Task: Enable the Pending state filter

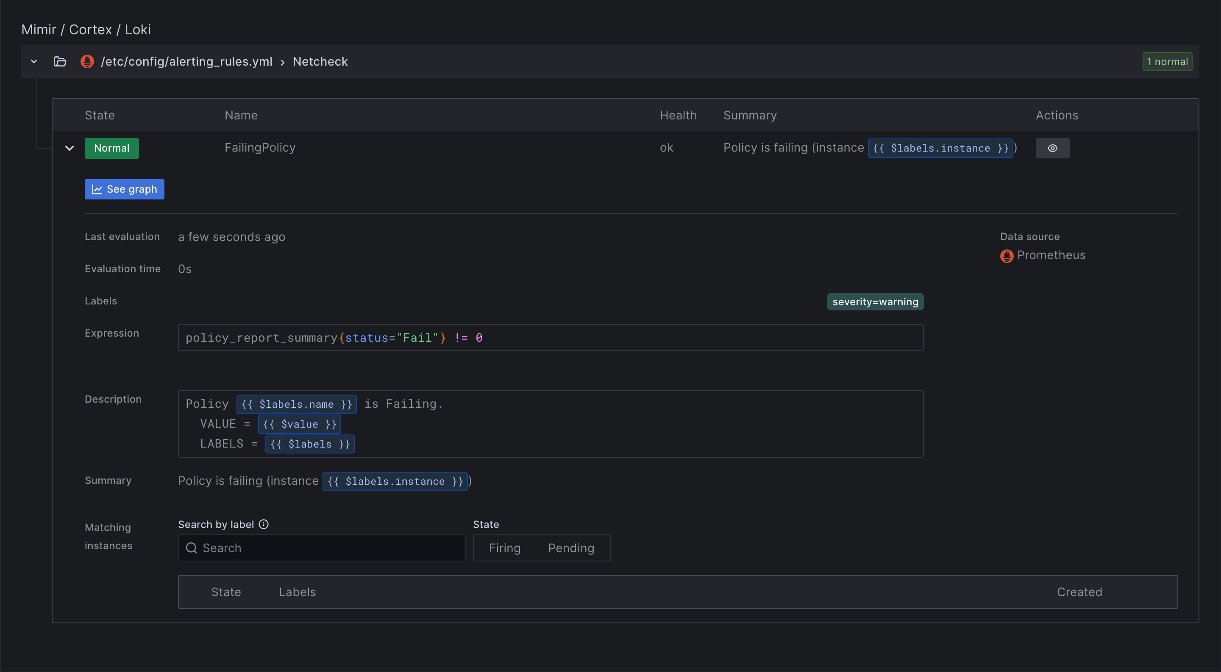Action: click(x=571, y=548)
